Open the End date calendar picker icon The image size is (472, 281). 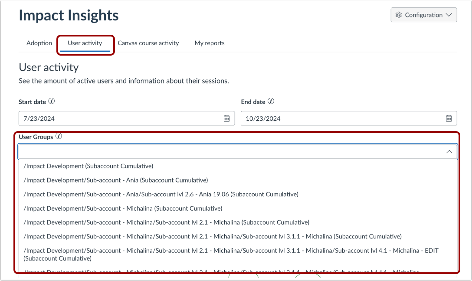click(x=449, y=119)
